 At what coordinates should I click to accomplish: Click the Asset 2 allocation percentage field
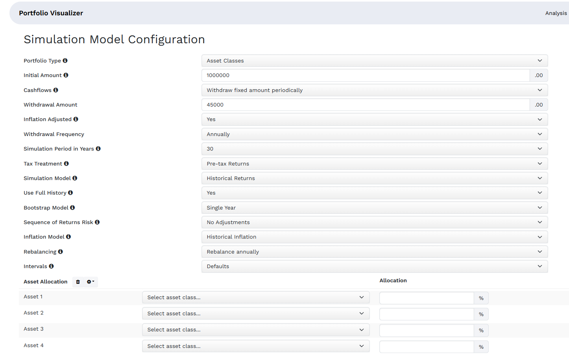[426, 314]
